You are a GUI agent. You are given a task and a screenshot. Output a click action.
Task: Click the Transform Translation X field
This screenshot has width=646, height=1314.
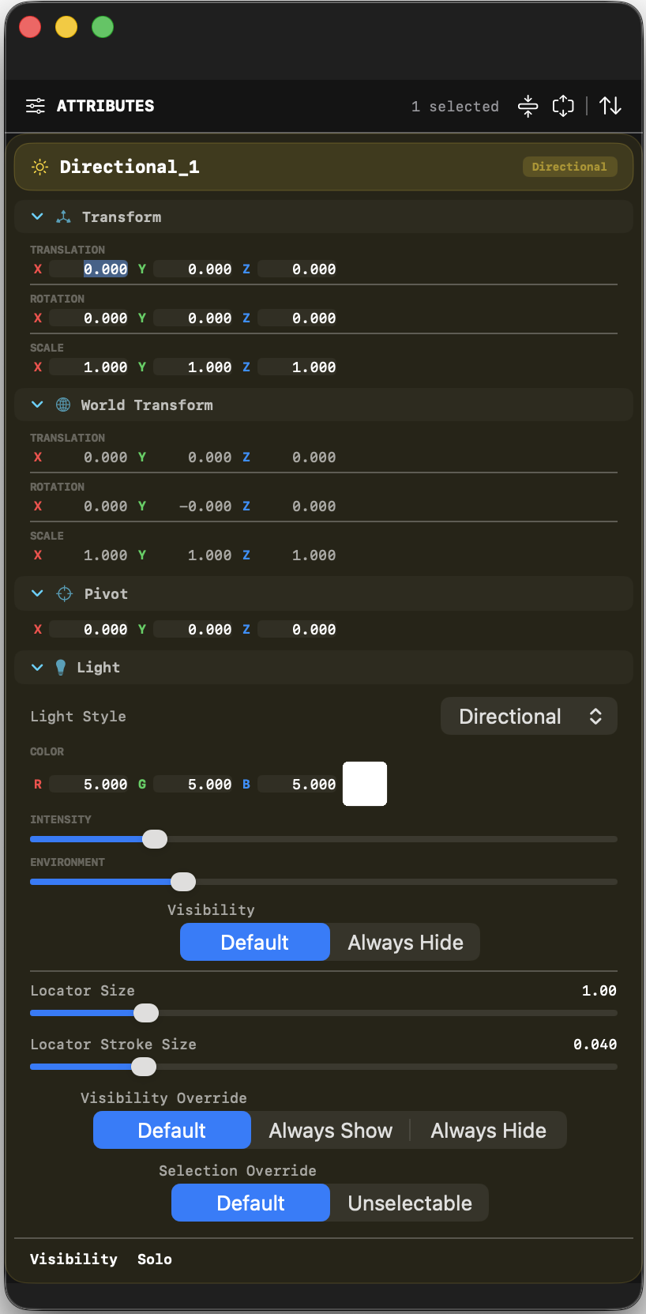click(89, 269)
